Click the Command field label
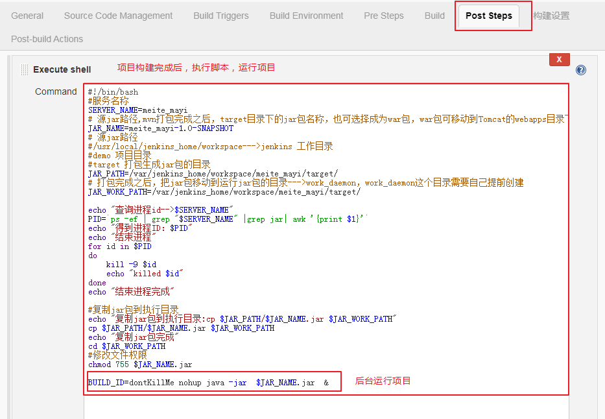605x419 pixels. click(56, 92)
